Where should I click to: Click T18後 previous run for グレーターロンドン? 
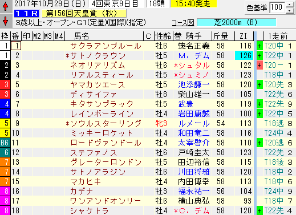pos(274,163)
